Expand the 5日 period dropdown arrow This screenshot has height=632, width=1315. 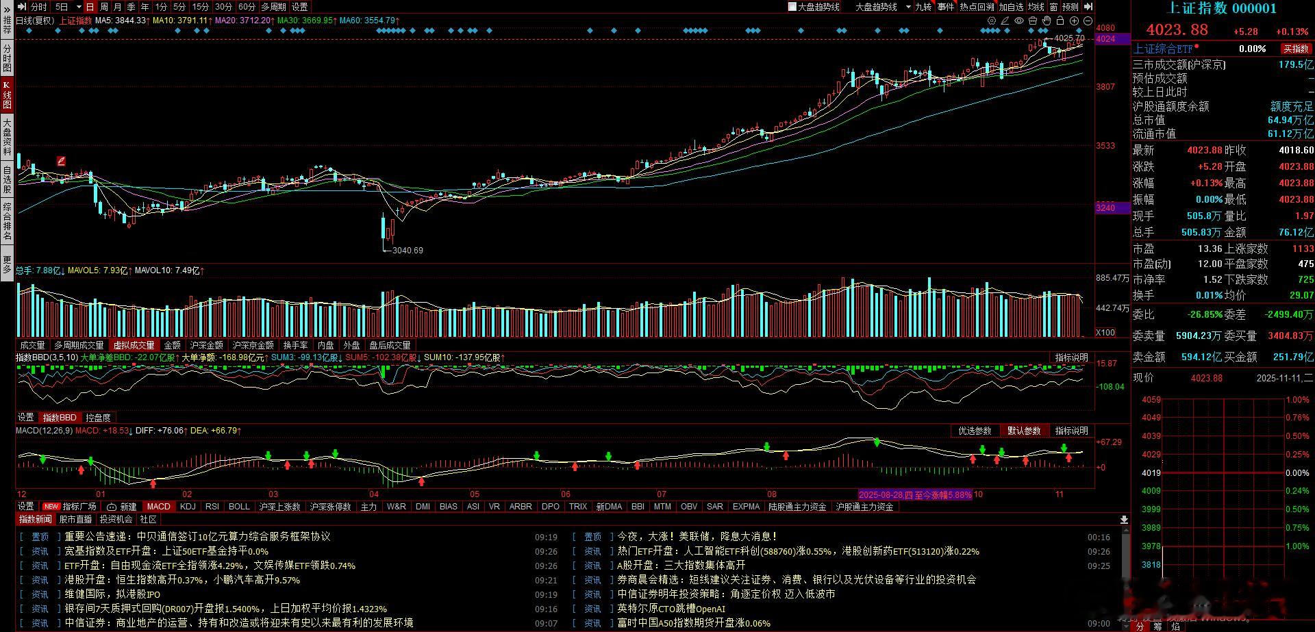click(79, 7)
